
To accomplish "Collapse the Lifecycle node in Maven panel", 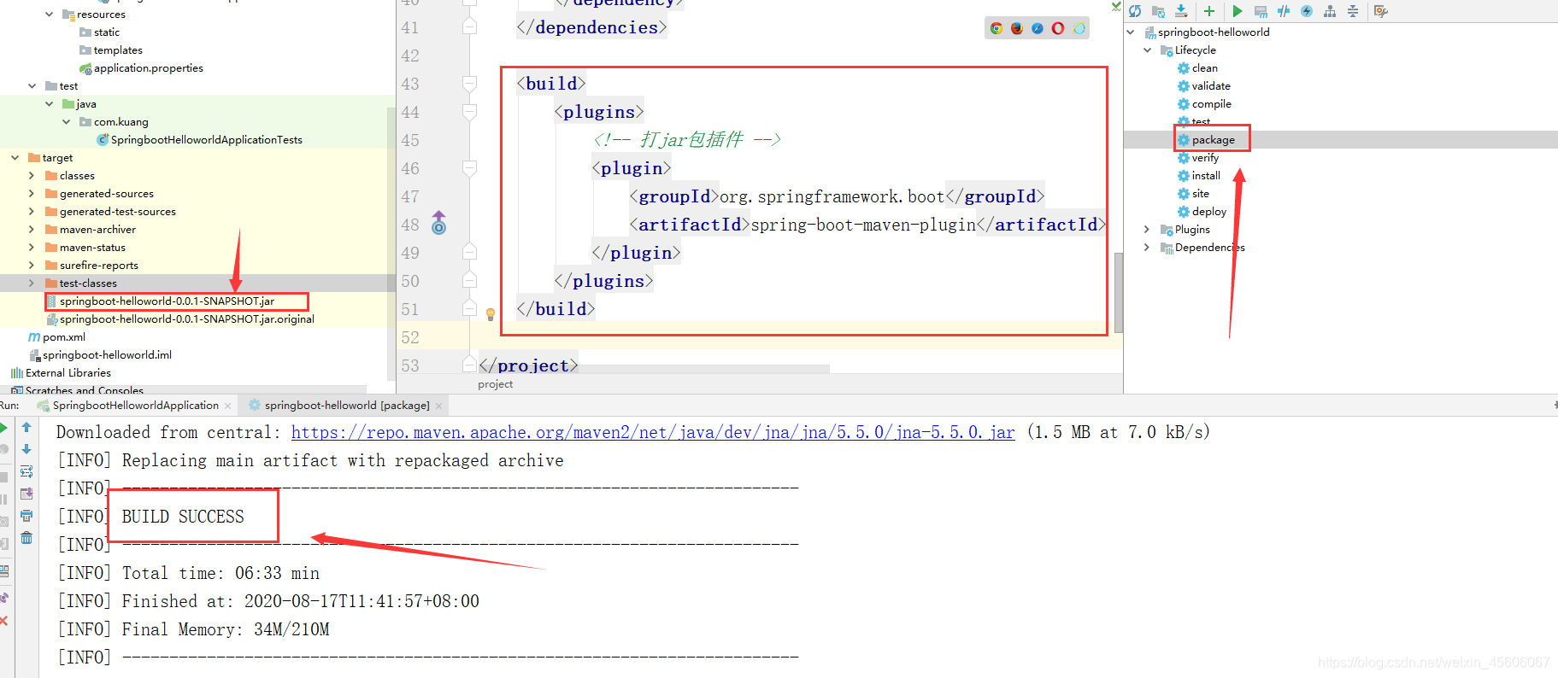I will [x=1148, y=50].
